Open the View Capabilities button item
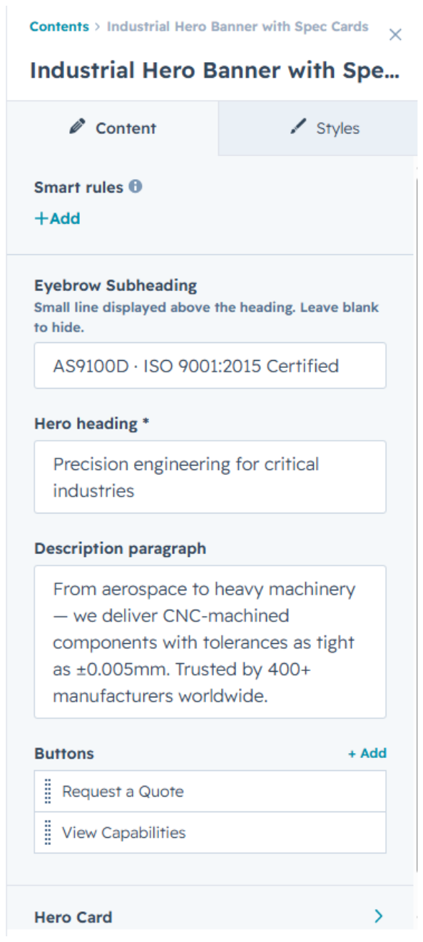The image size is (423, 942). click(x=210, y=832)
